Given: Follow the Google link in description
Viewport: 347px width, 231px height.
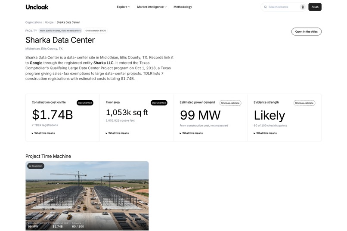Looking at the screenshot, I should click(x=36, y=63).
